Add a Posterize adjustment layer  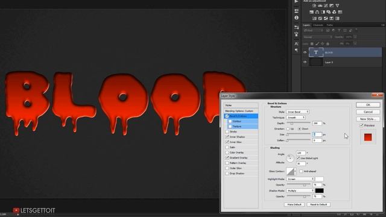(x=320, y=18)
